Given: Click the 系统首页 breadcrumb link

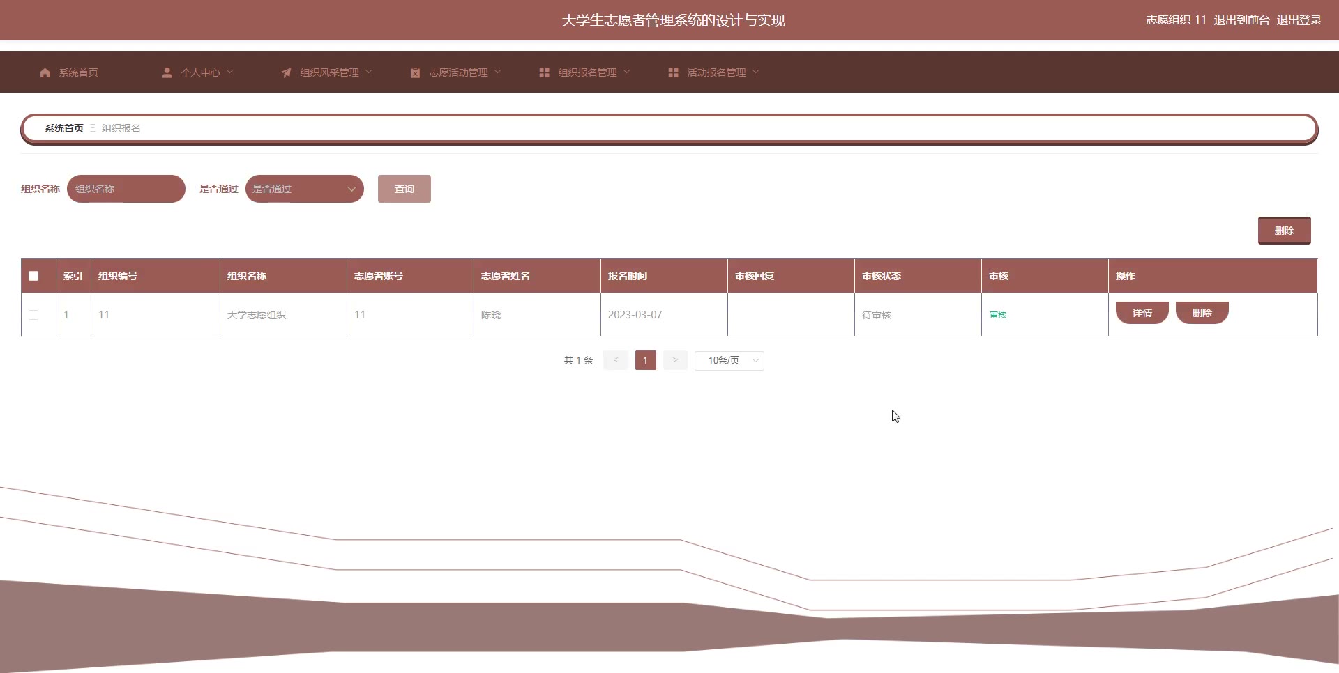Looking at the screenshot, I should click(64, 128).
